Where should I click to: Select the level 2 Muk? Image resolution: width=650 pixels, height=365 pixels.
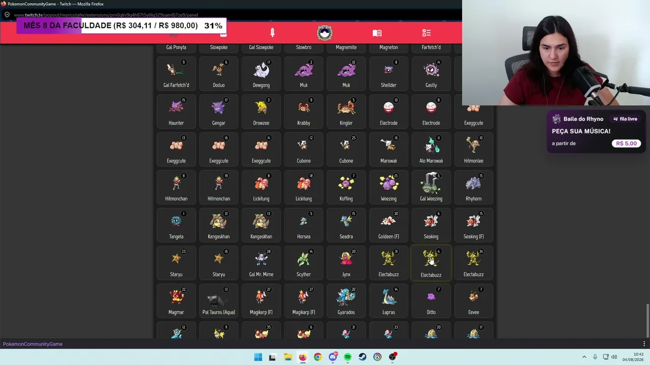pos(304,74)
